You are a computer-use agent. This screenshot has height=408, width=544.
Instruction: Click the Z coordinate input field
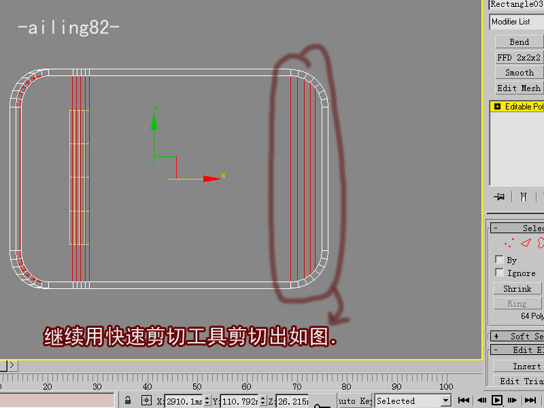[x=292, y=401]
